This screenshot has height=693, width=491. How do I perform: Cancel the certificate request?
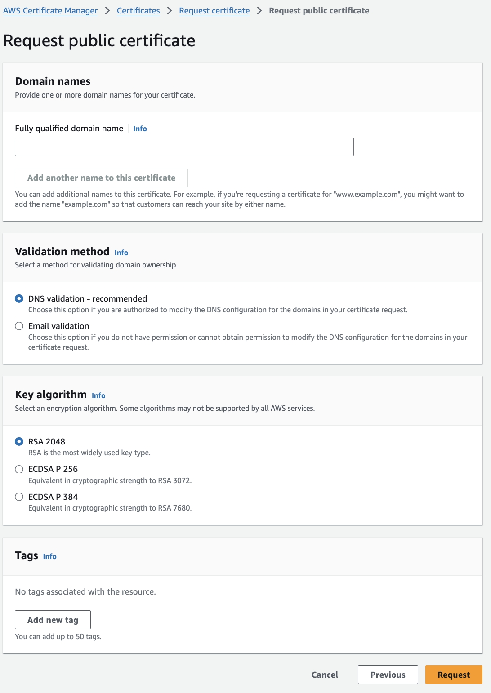click(325, 675)
